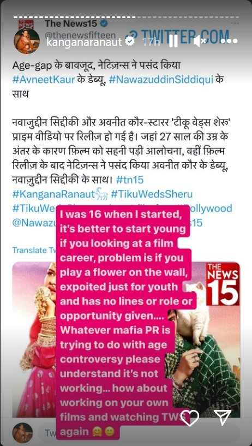Share the story via paper plane icon
Image resolution: width=252 pixels, height=446 pixels.
[223, 418]
